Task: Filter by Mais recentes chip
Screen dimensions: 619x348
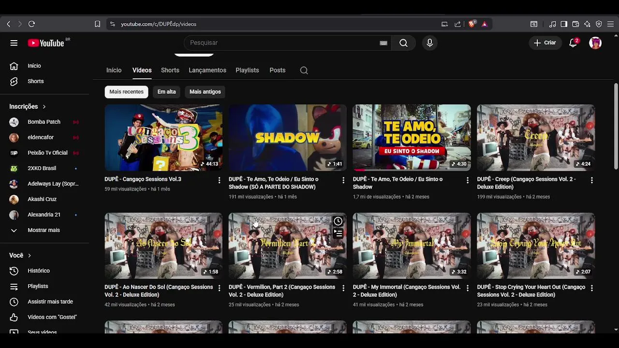Action: [x=126, y=92]
